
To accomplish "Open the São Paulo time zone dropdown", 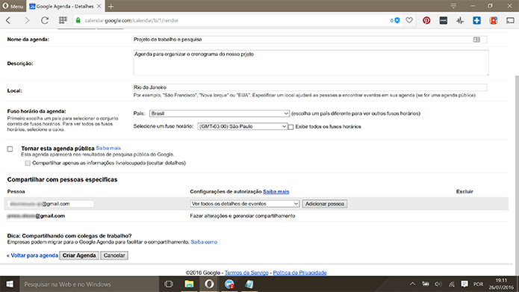I will [x=242, y=126].
